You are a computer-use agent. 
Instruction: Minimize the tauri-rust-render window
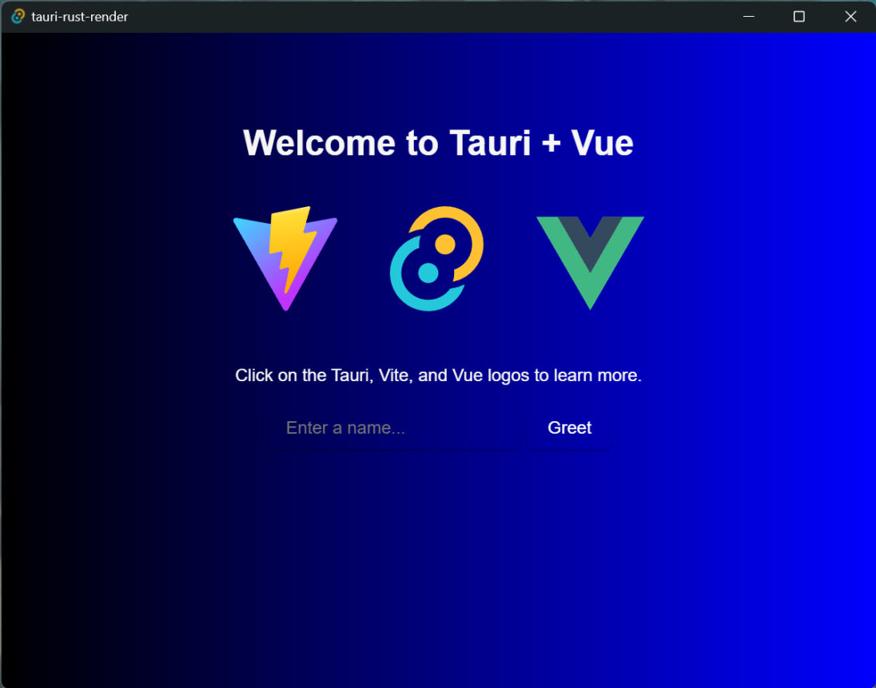tap(749, 17)
